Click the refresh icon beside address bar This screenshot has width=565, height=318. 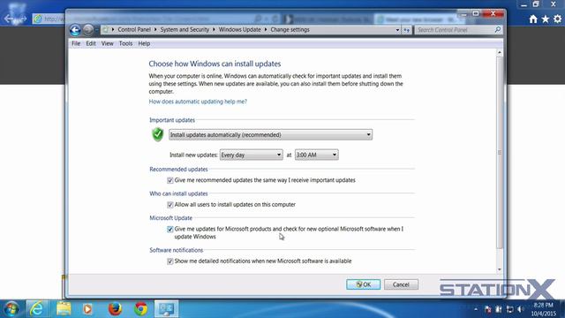407,30
